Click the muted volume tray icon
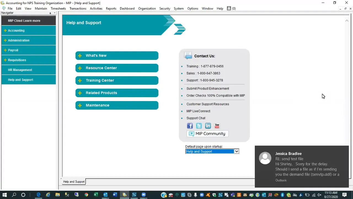This screenshot has height=199, width=353. pos(320,195)
